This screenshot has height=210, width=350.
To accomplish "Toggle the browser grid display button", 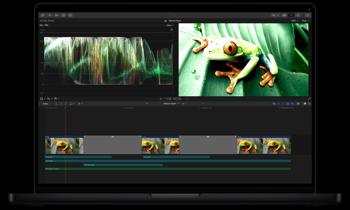I will 284,15.
